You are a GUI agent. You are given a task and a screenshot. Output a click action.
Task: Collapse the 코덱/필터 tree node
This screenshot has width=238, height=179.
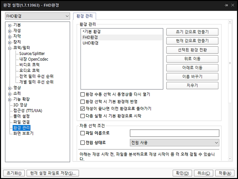point(10,48)
